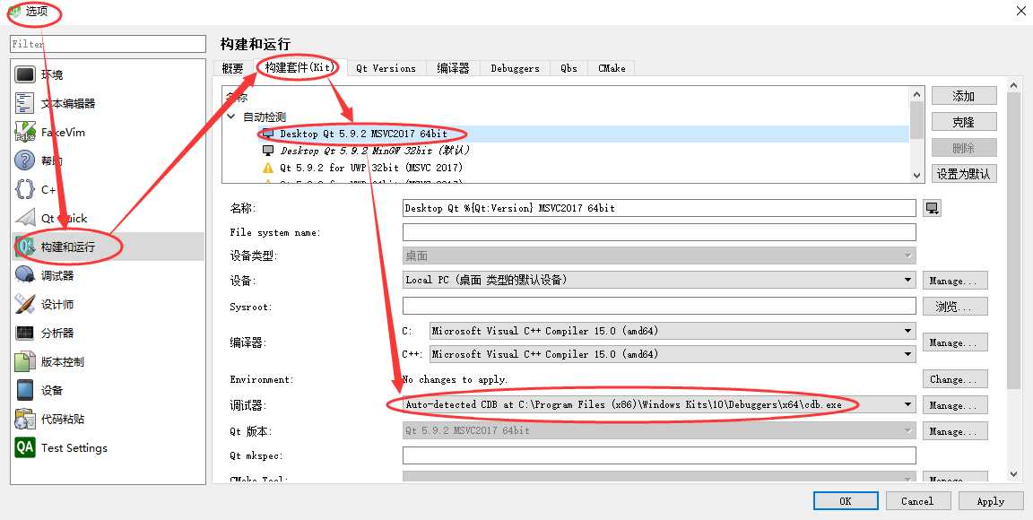
Task: Click Manage button next to 编译器
Action: click(x=955, y=342)
